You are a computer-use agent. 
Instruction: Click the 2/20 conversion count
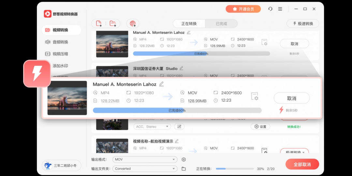pos(271,169)
